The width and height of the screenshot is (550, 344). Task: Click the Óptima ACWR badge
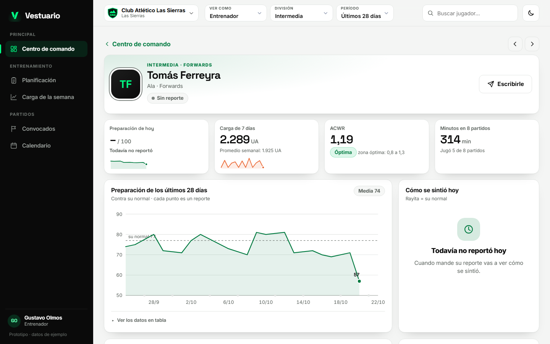[x=343, y=153]
